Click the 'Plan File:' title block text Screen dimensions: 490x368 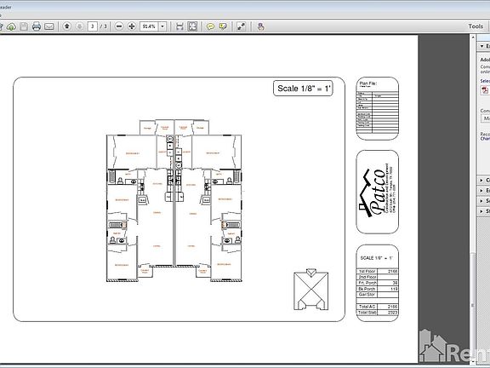click(x=368, y=83)
